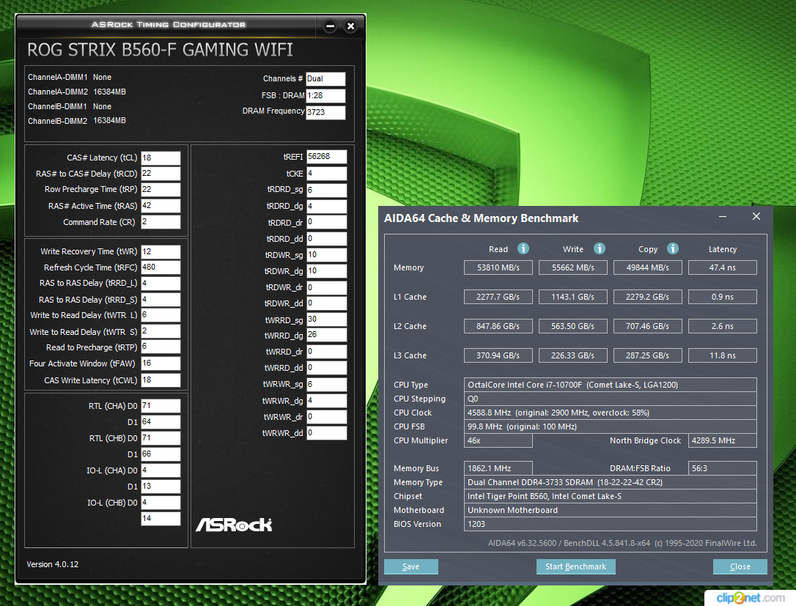Image resolution: width=796 pixels, height=606 pixels.
Task: Click the Memory Type field DDR4-3733
Action: (611, 482)
